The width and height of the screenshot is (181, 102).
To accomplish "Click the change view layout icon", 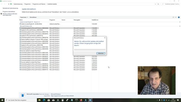I will pyautogui.click(x=173, y=17).
